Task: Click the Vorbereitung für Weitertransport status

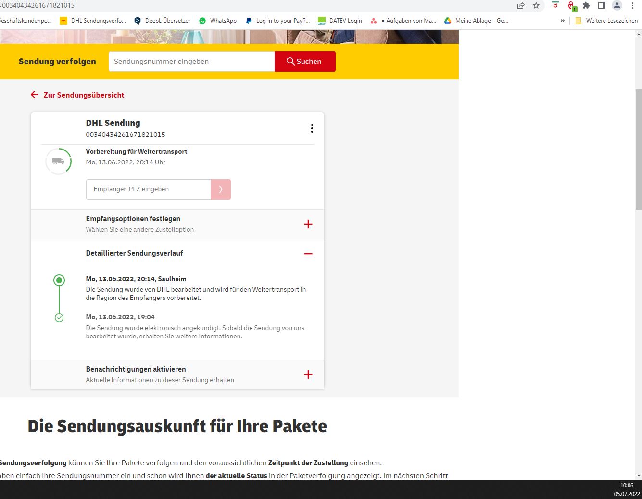Action: click(137, 151)
